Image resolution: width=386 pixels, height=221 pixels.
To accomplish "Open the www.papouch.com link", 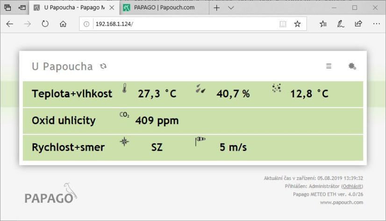I will coord(342,202).
